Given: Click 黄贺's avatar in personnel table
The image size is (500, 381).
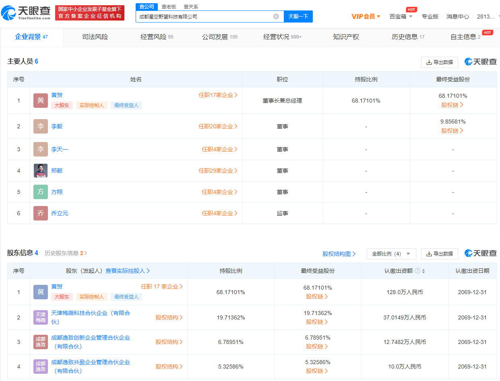Looking at the screenshot, I should click(41, 101).
